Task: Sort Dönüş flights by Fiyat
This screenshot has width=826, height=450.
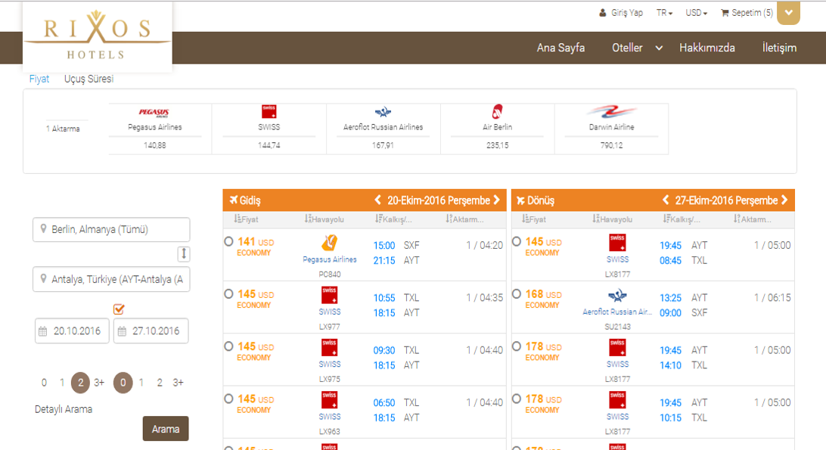Action: (533, 219)
